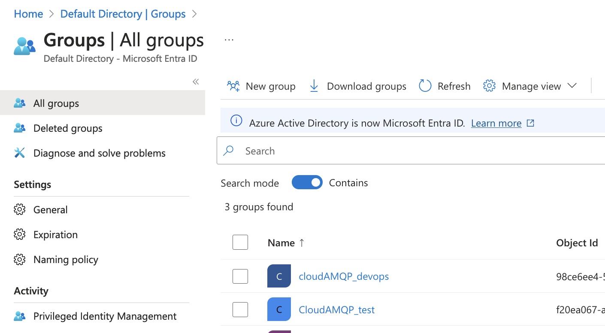Click the 3 groups found text
605x333 pixels.
(x=259, y=207)
